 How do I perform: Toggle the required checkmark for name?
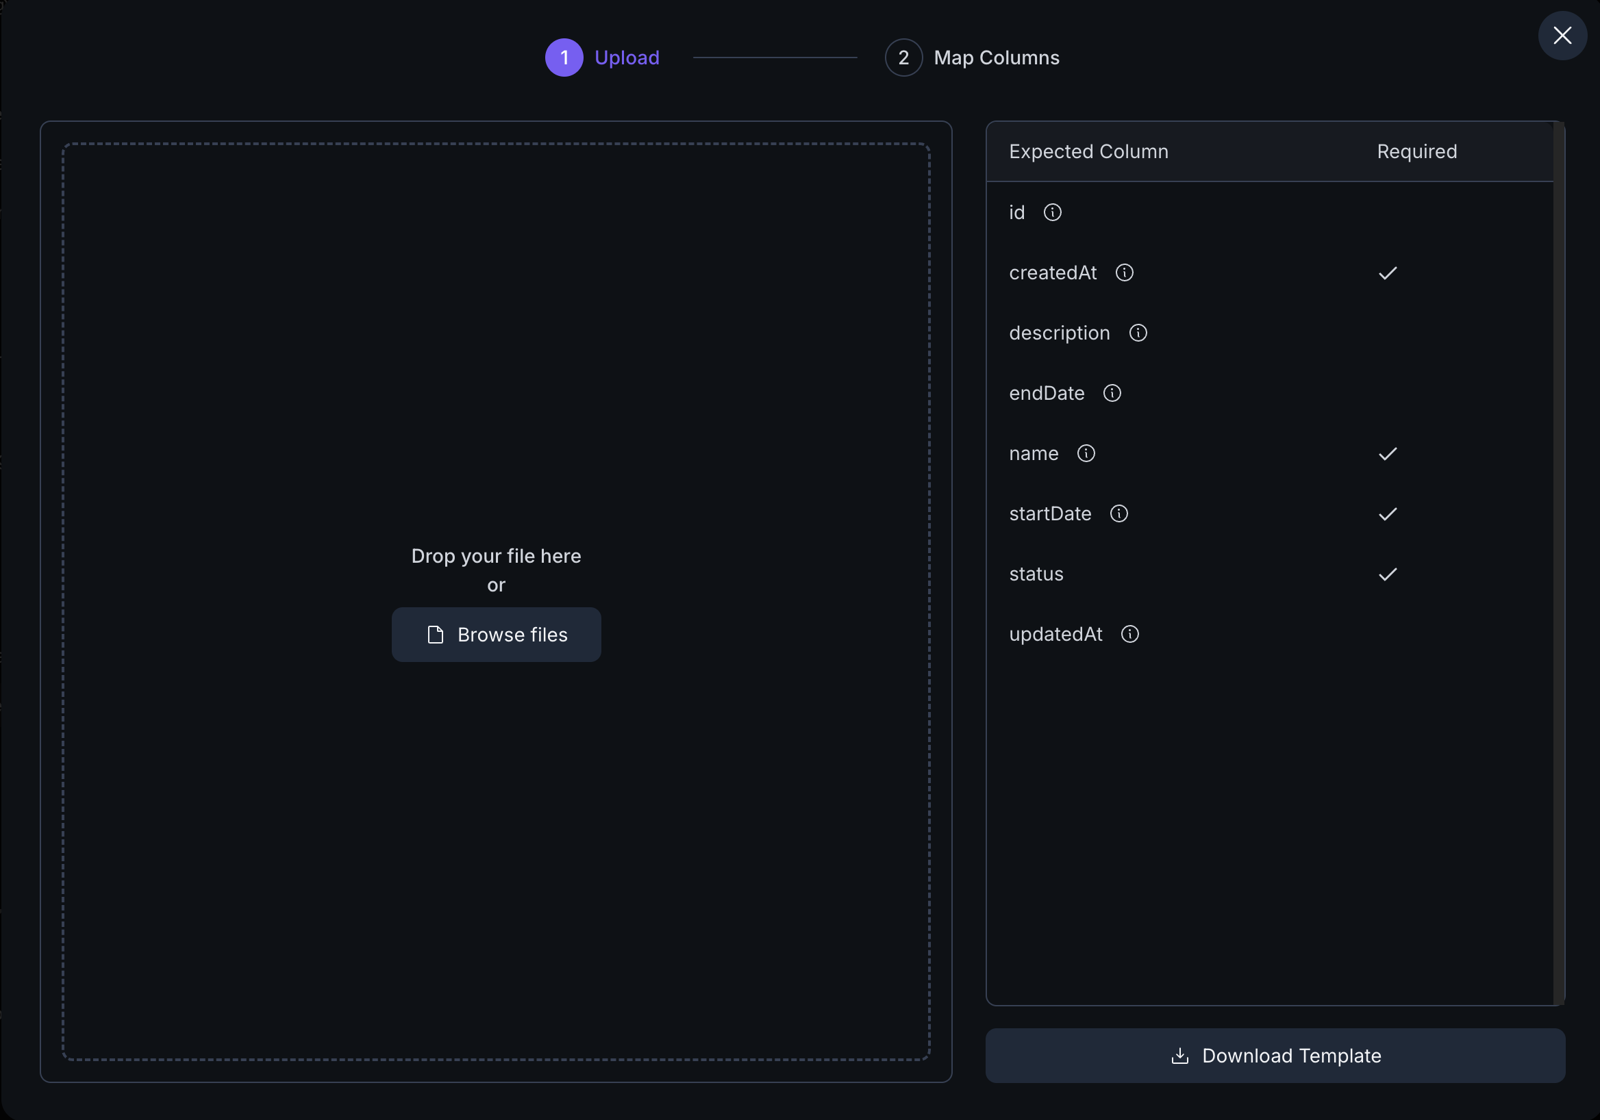point(1388,453)
